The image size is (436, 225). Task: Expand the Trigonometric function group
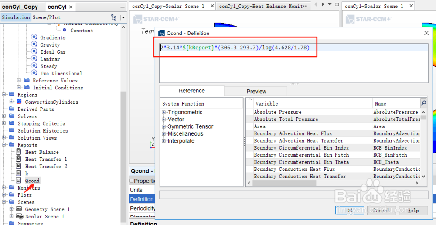[x=164, y=112]
